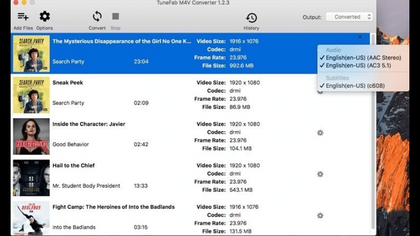
Task: Open settings gear for Fight Camp row
Action: click(320, 216)
